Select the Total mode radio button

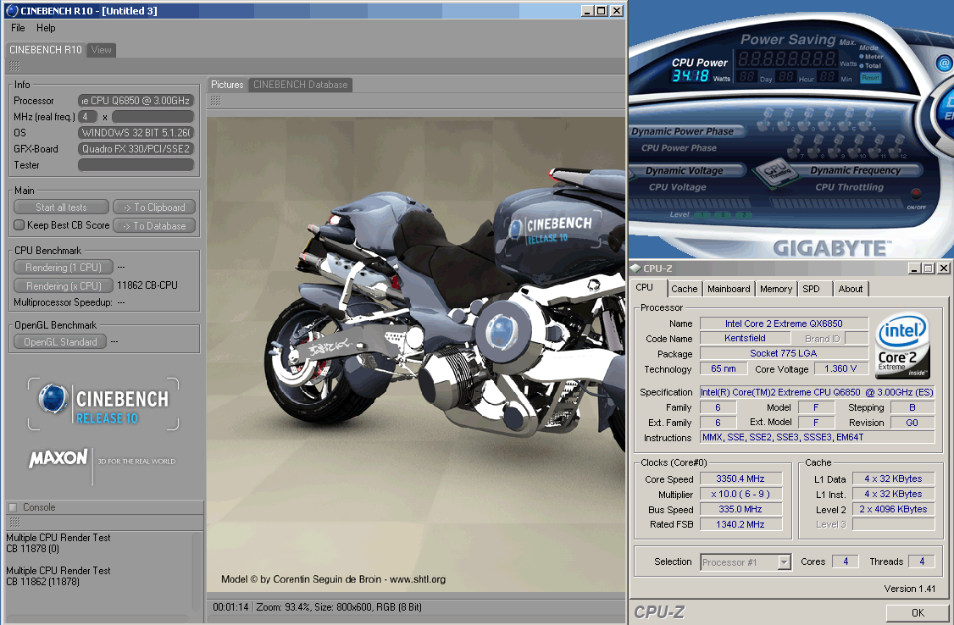pos(862,65)
